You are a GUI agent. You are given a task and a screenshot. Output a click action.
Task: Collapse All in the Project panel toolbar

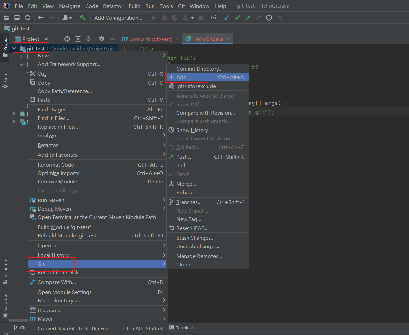click(x=88, y=39)
